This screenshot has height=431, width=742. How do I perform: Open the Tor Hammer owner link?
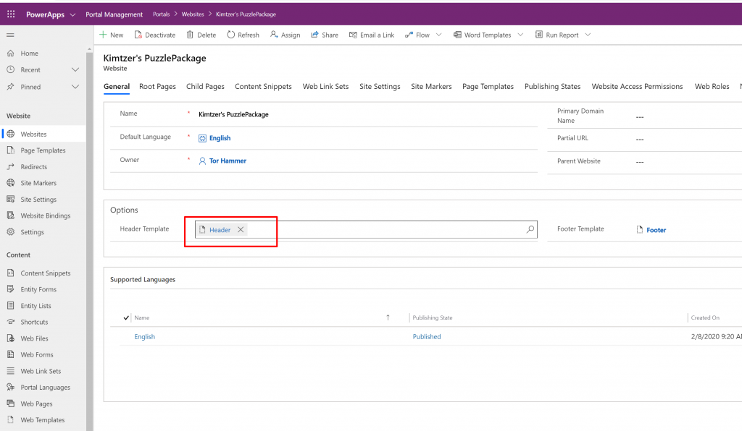(228, 161)
